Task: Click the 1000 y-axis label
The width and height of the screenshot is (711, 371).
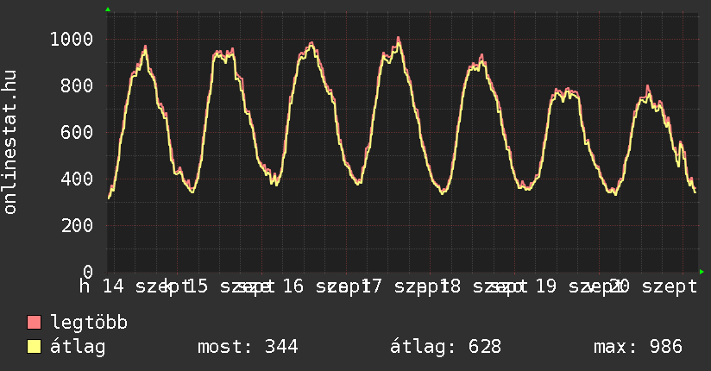Action: point(72,39)
